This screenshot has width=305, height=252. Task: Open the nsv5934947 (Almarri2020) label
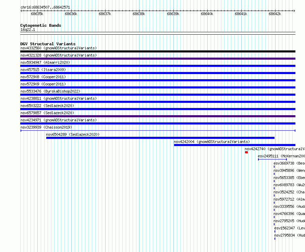[x=45, y=62]
